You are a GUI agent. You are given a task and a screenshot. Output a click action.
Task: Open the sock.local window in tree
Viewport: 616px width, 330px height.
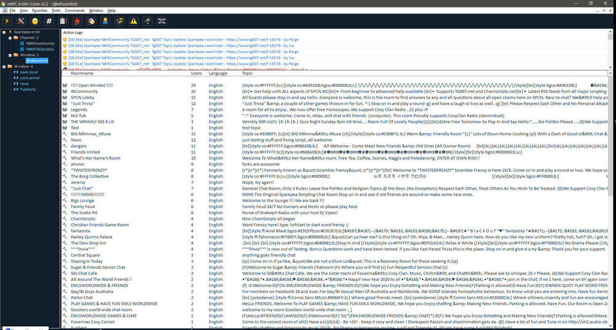click(29, 72)
